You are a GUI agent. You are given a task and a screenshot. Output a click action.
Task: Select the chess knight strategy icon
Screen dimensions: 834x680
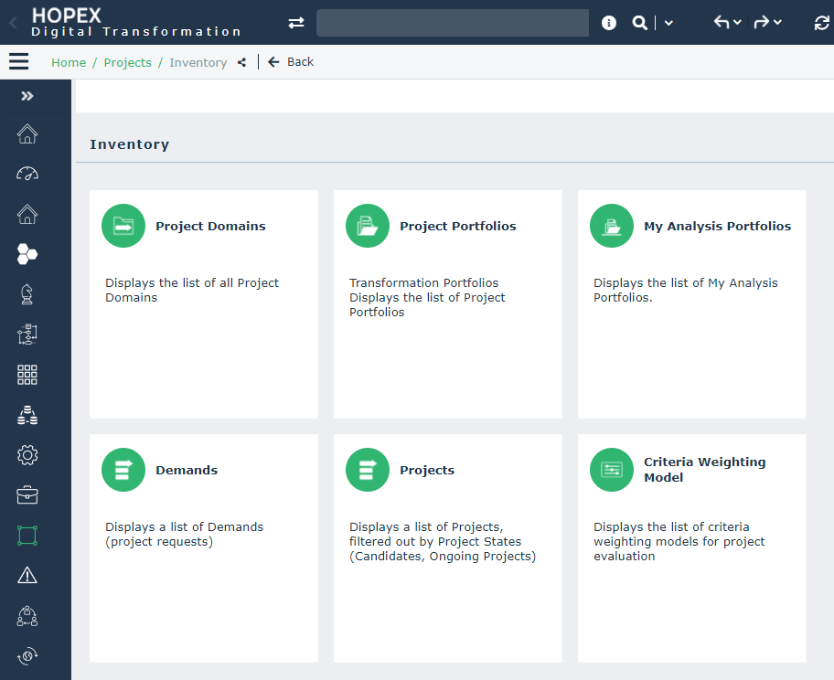(x=27, y=293)
